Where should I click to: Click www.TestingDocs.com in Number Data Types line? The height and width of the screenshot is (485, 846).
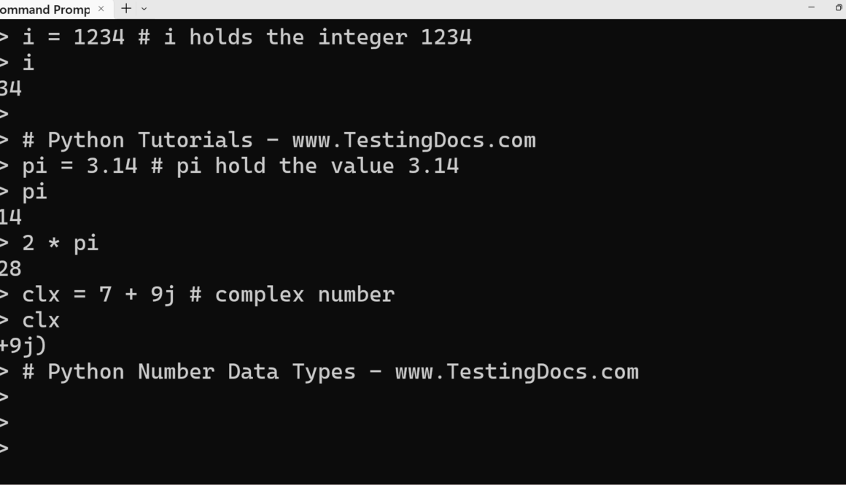516,372
